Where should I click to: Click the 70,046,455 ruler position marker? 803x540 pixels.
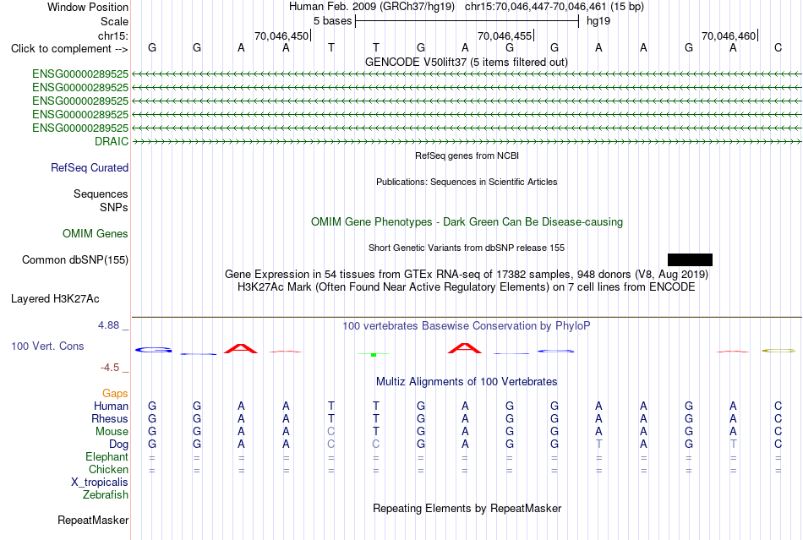point(505,35)
